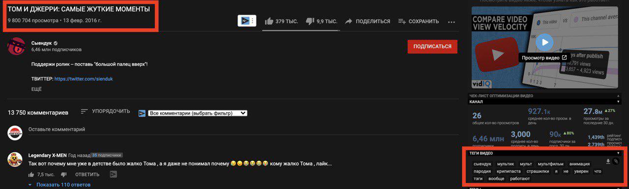
Task: Dislike the Legendary X-MEN comment
Action: [63, 174]
